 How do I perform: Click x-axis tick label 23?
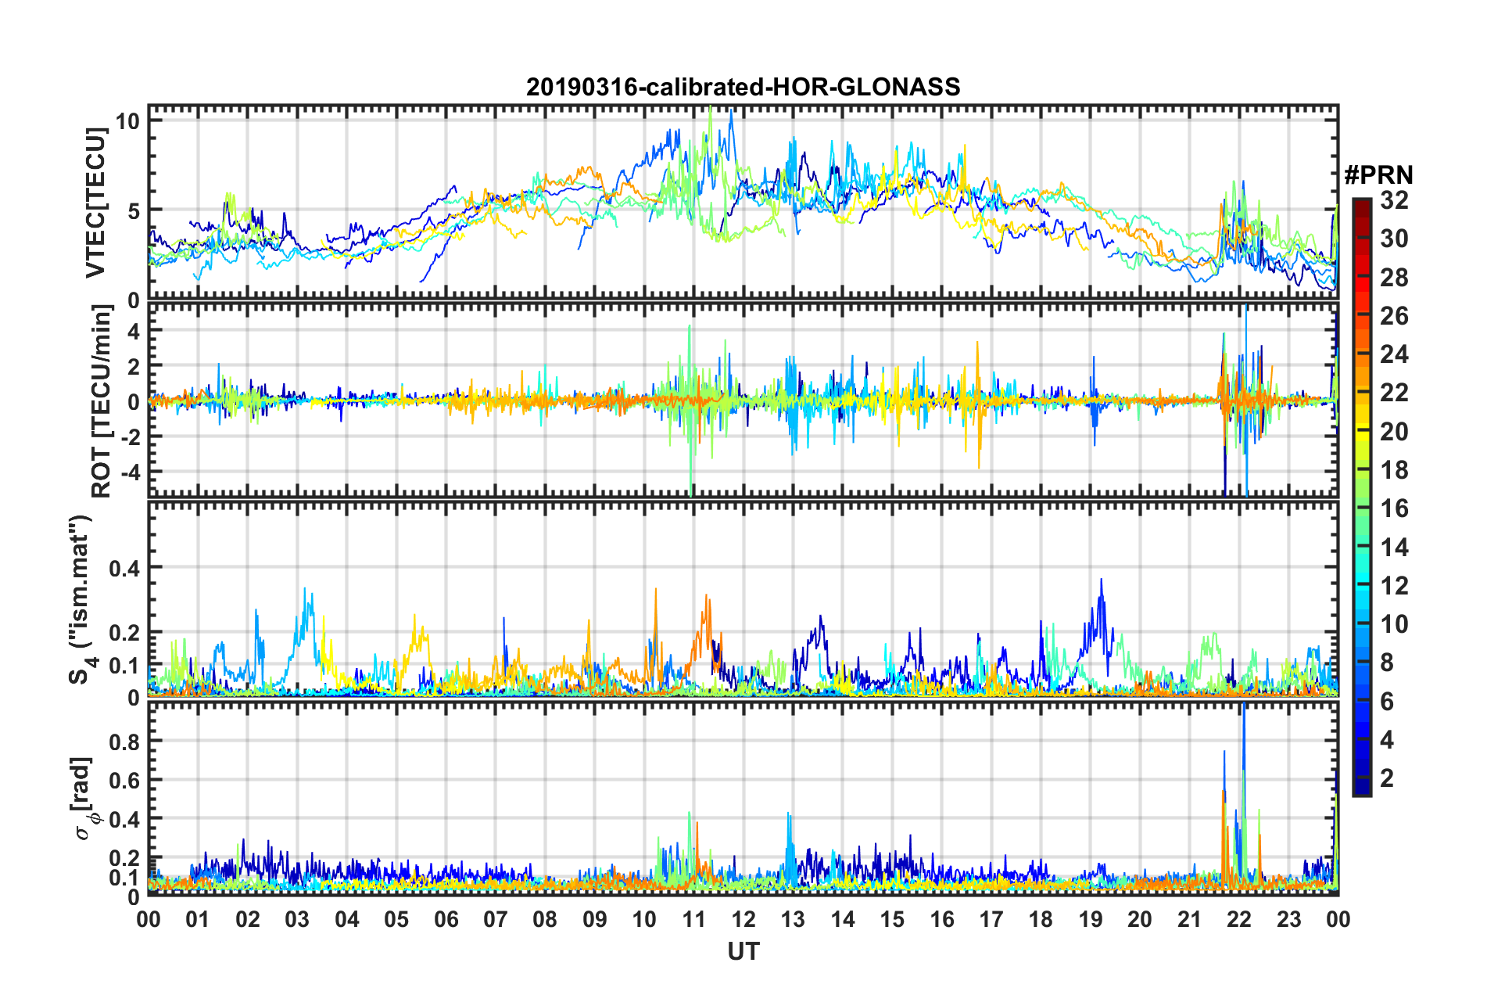click(x=1288, y=919)
